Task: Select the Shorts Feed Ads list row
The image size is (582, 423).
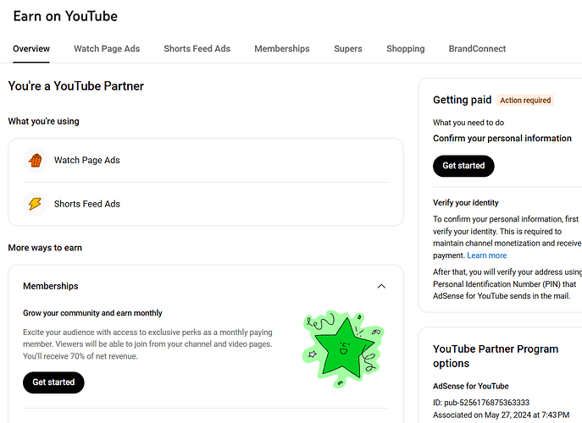Action: (x=206, y=204)
